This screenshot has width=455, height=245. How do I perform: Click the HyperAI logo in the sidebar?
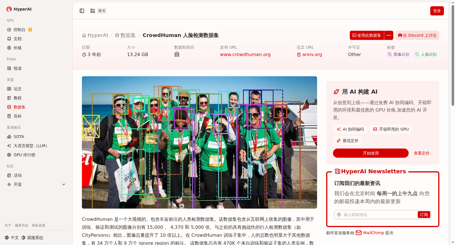point(19,9)
